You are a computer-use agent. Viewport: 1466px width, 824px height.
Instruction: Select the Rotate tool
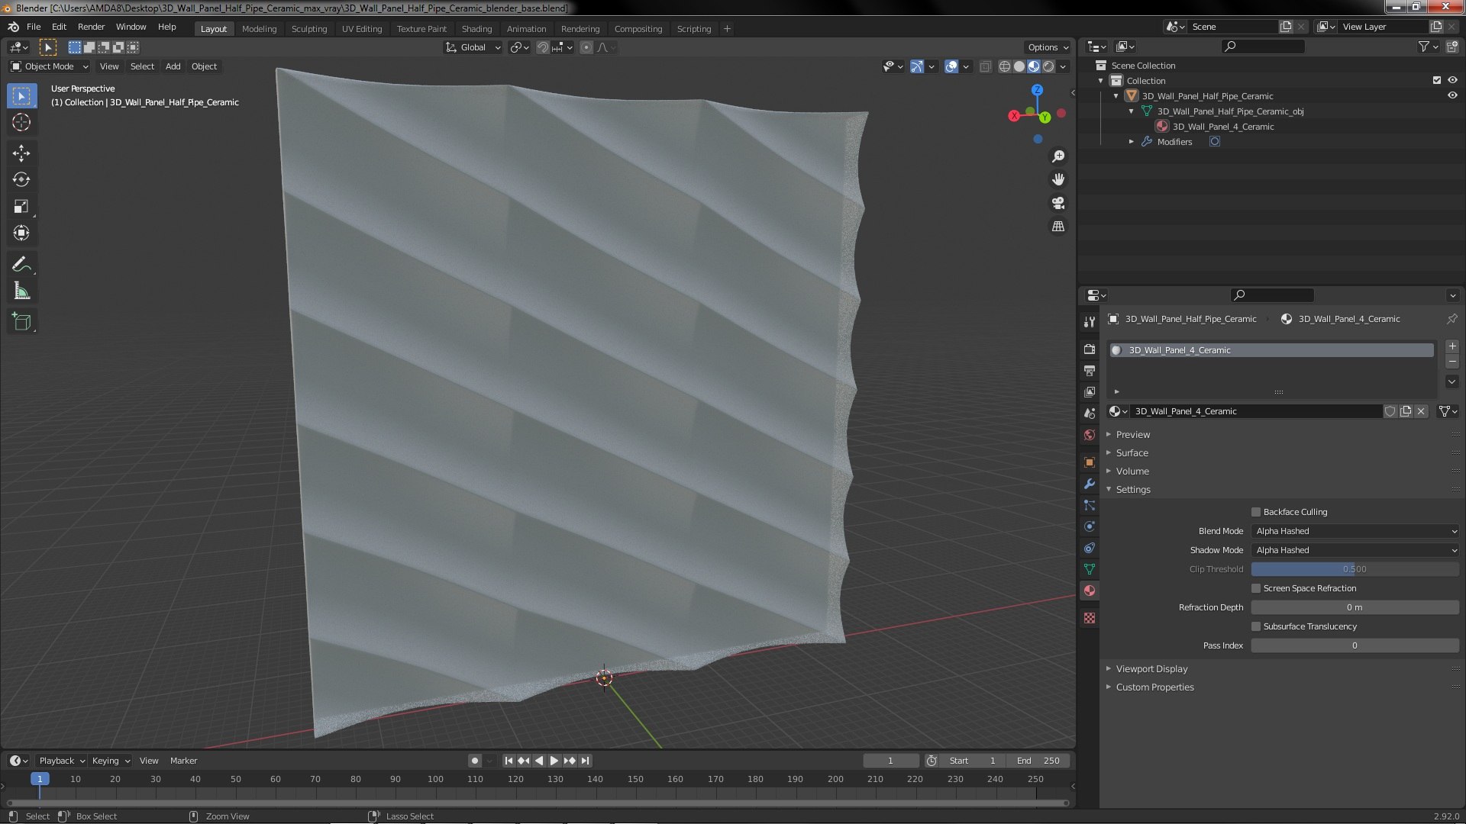click(x=21, y=180)
